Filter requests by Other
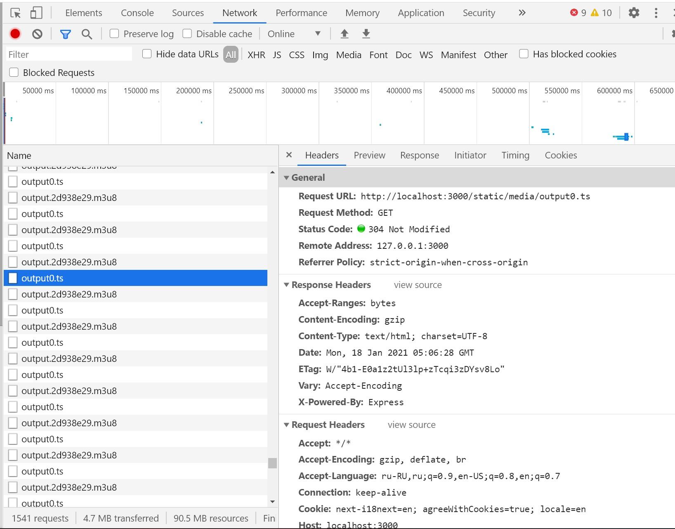675x529 pixels. tap(496, 54)
